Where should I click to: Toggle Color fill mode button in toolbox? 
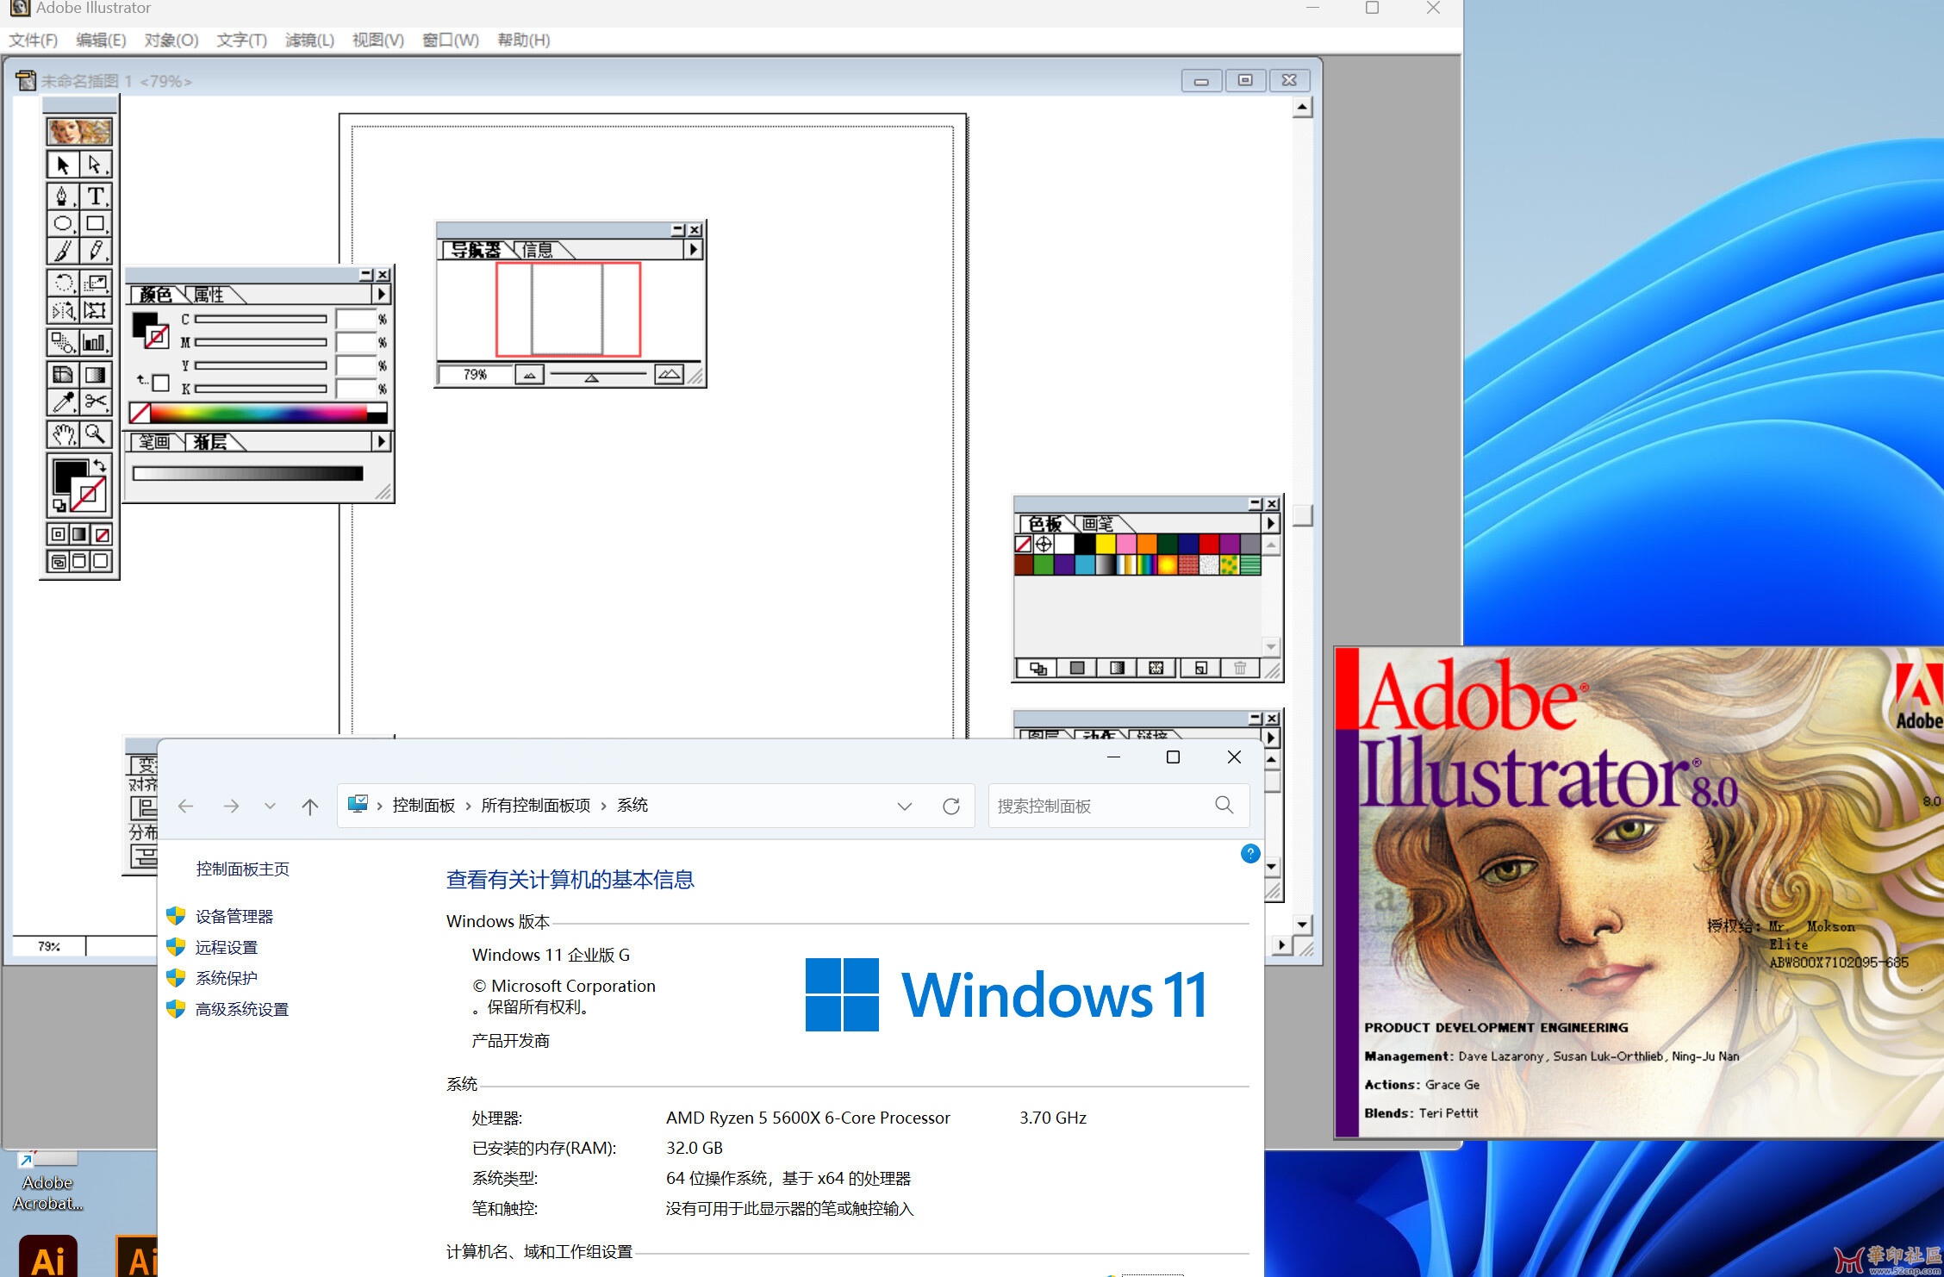click(x=58, y=534)
